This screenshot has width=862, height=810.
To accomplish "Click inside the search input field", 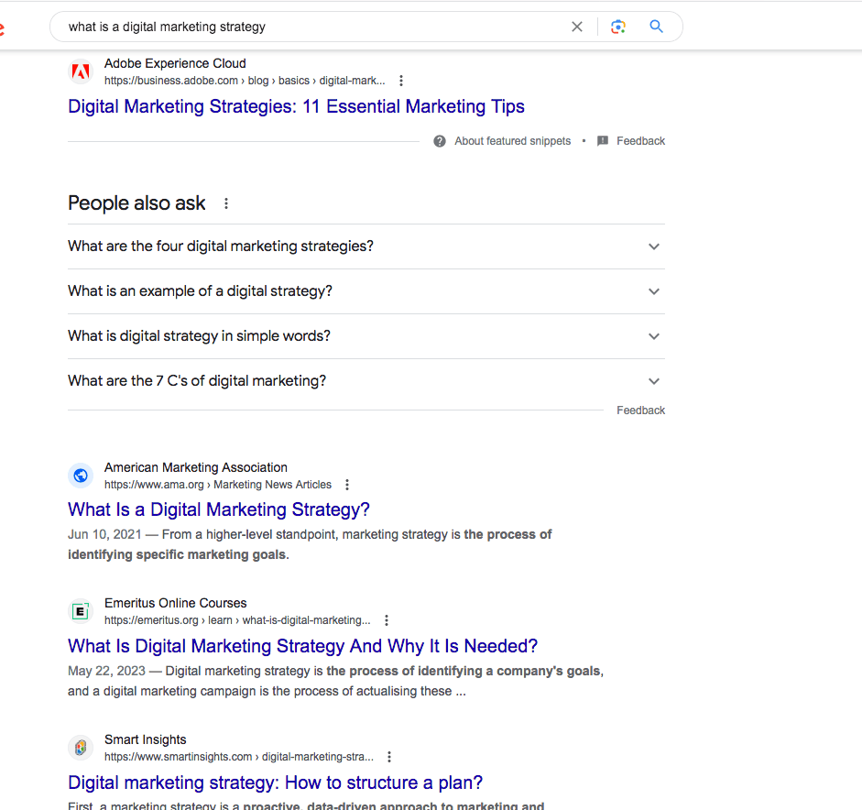I will (275, 27).
